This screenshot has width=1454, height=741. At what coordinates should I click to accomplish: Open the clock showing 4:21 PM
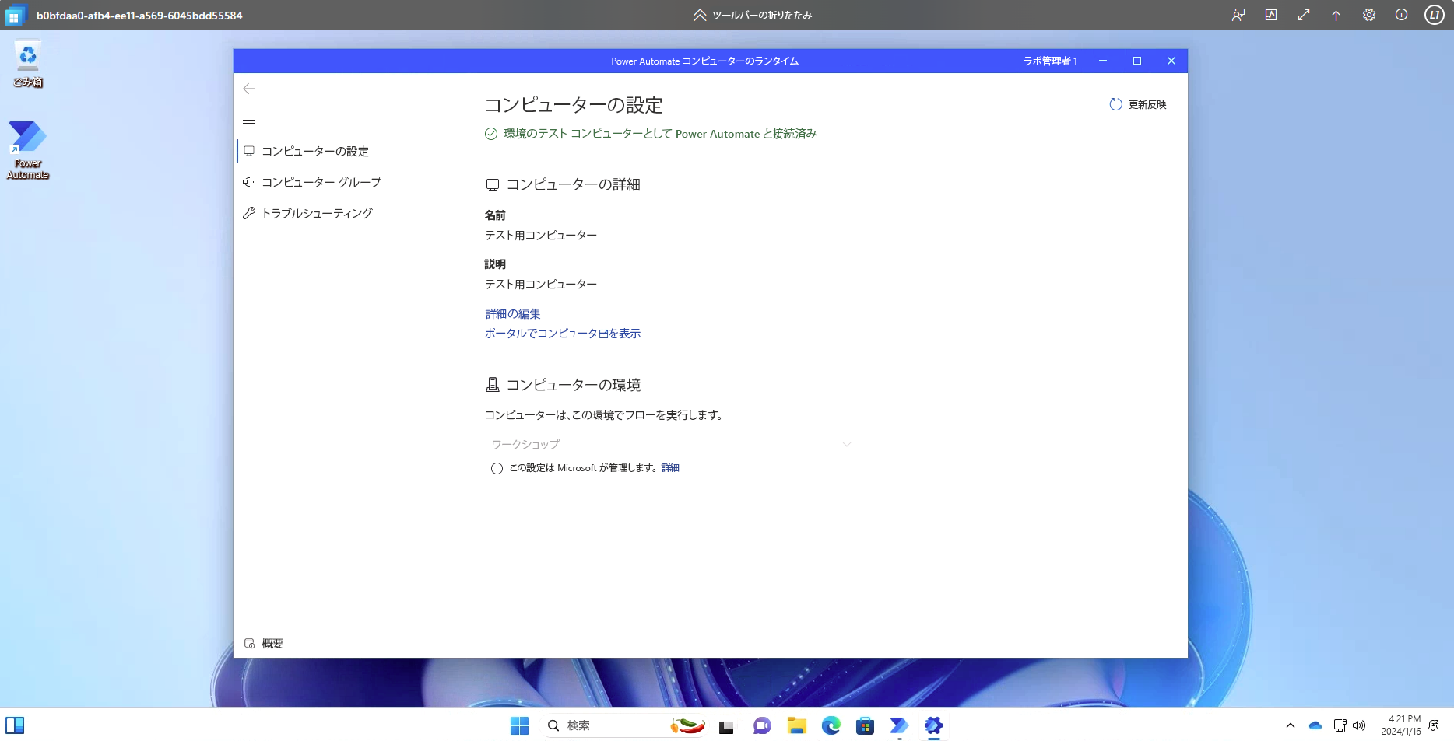[x=1400, y=725]
